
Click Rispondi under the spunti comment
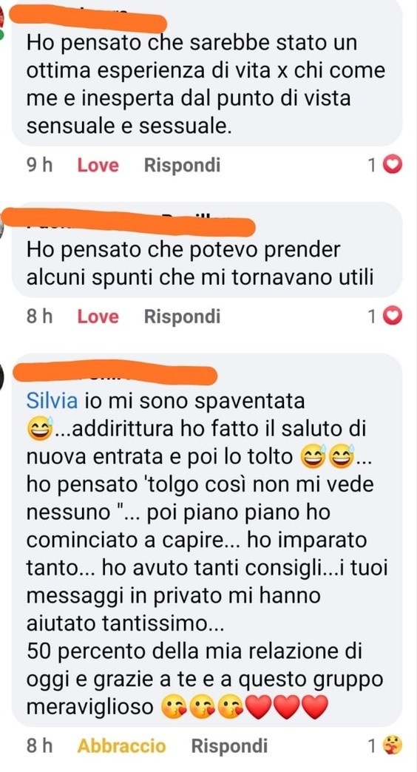point(182,316)
